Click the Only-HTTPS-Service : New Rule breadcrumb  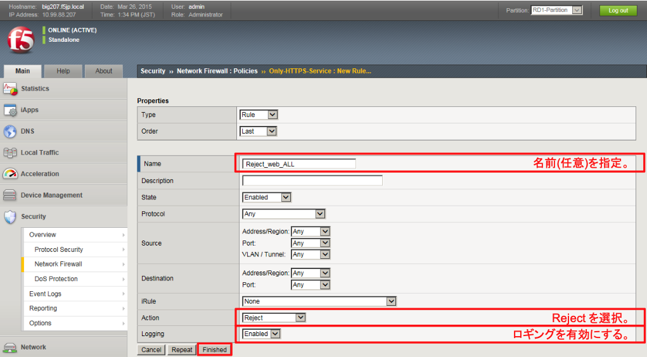pos(320,71)
